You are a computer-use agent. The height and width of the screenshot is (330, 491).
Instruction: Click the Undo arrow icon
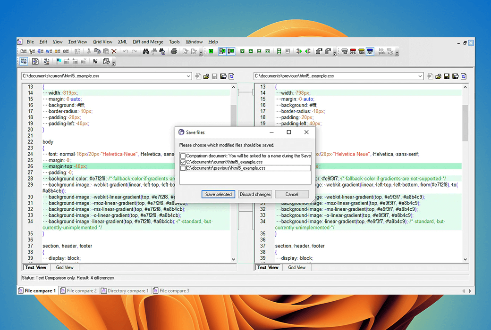(126, 51)
